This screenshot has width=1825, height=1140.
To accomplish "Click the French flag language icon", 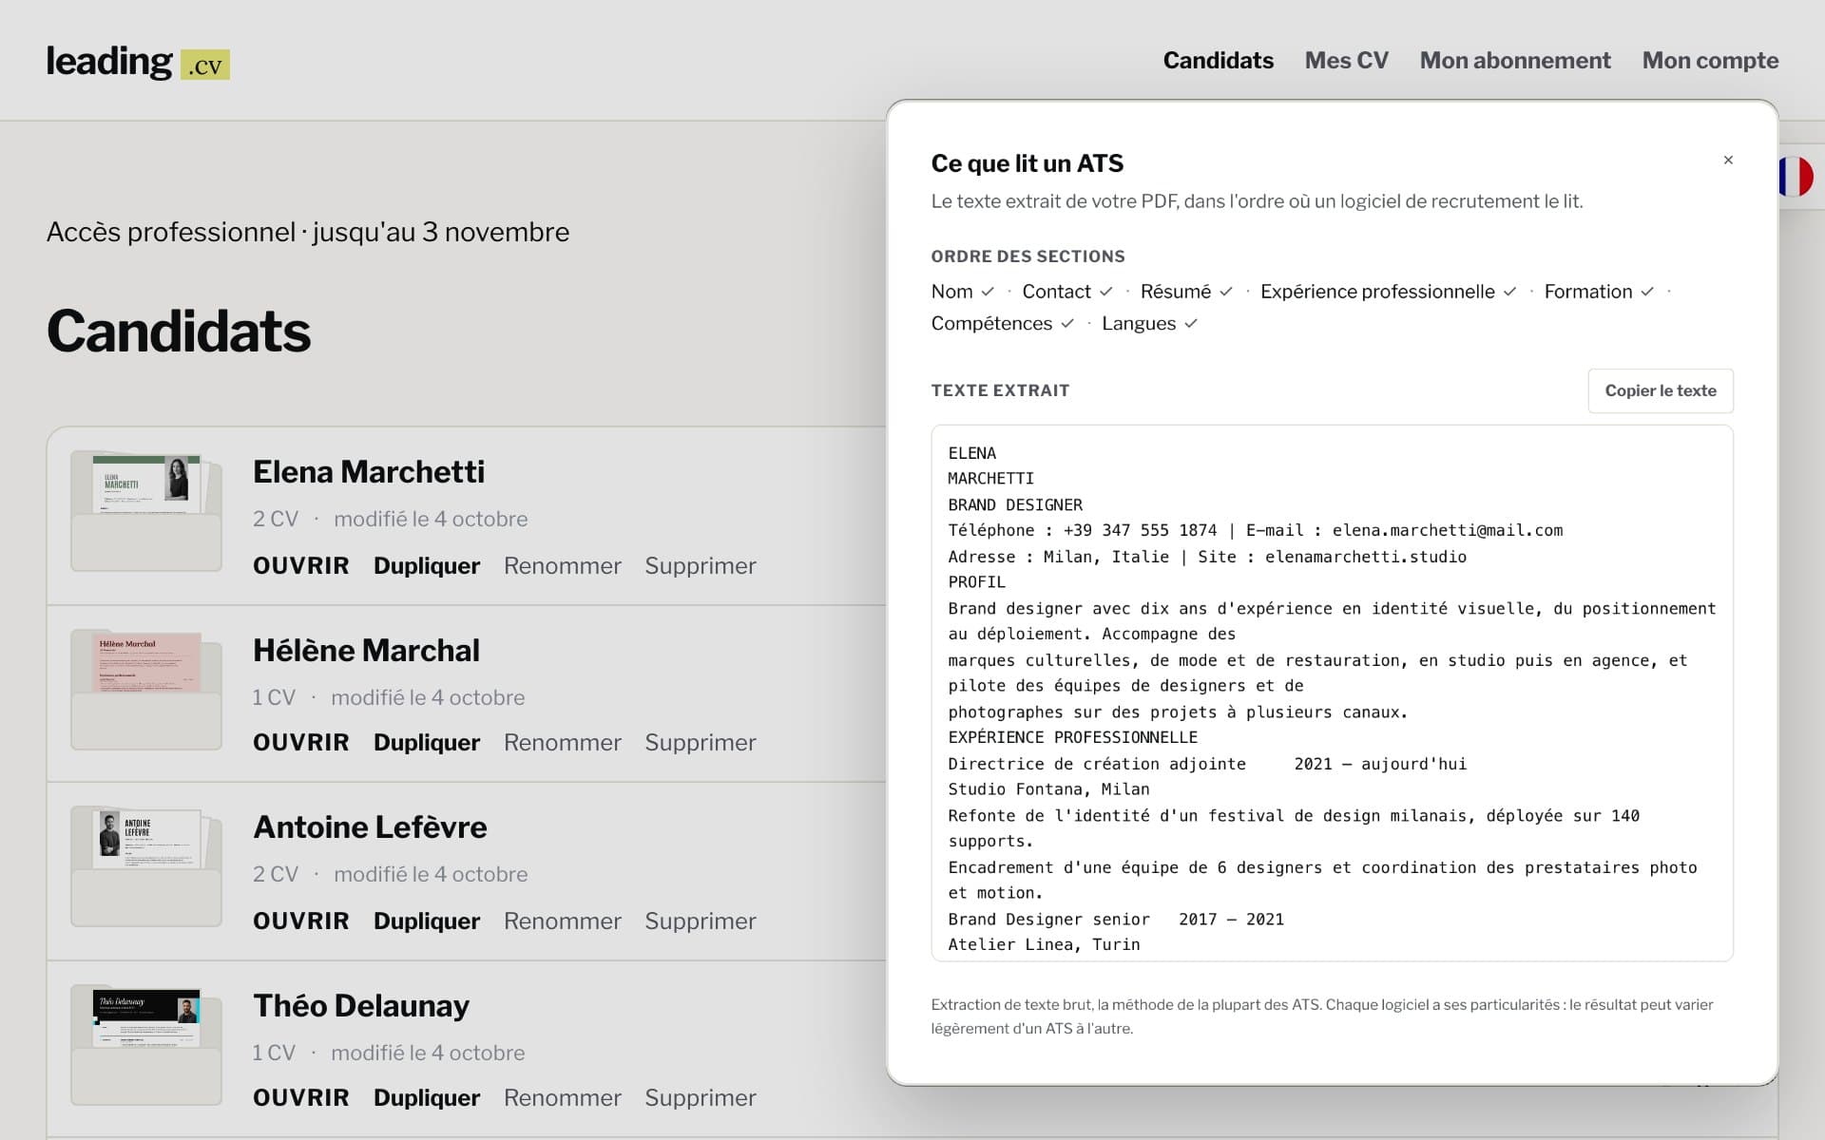I will click(1796, 177).
